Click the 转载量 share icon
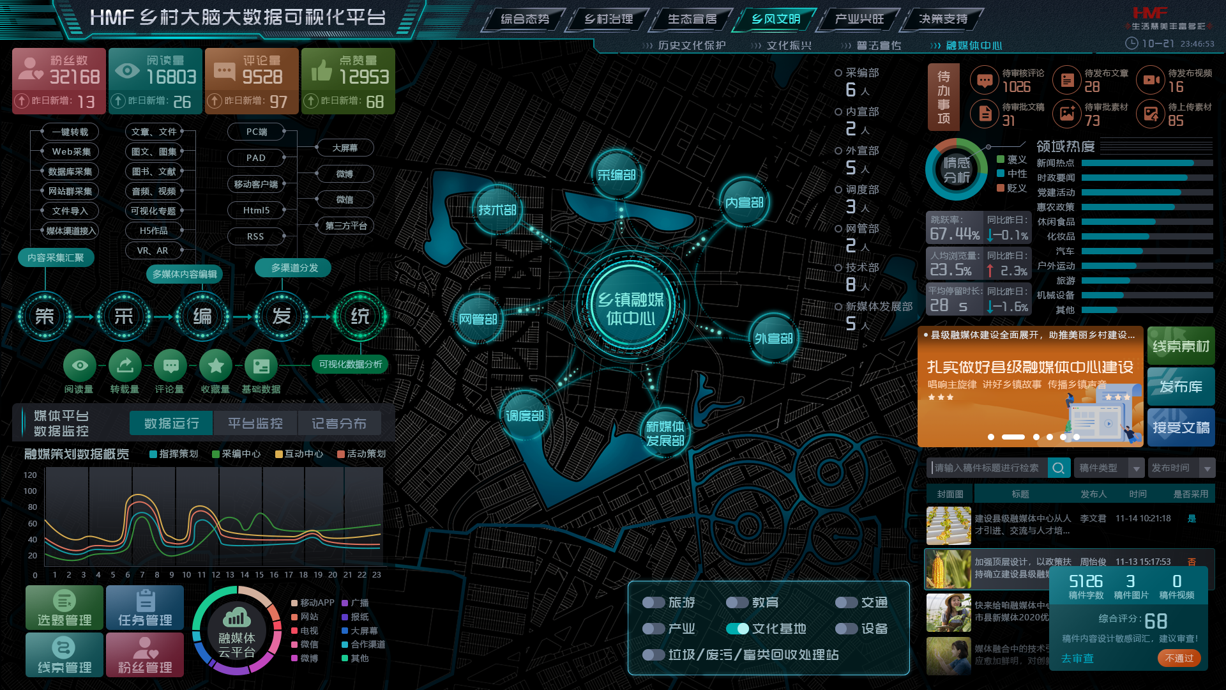This screenshot has width=1226, height=690. tap(125, 365)
